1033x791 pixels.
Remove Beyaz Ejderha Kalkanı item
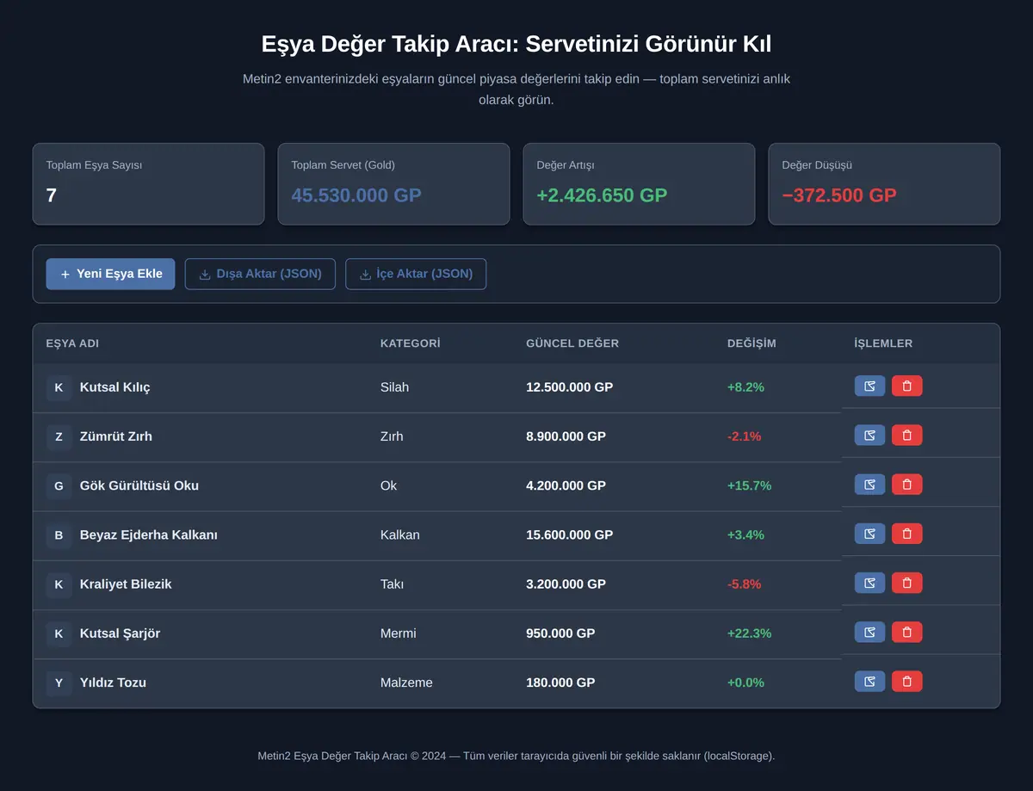pos(906,533)
